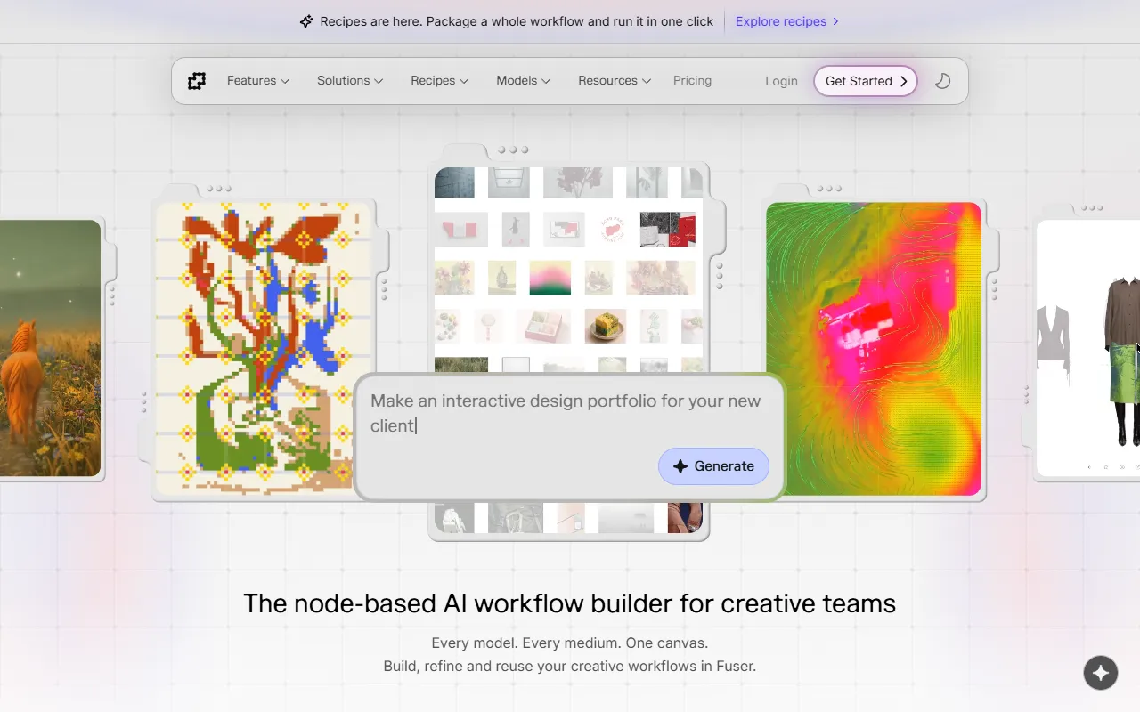Screen dimensions: 1140x712
Task: Open the Models dropdown menu
Action: 524,80
